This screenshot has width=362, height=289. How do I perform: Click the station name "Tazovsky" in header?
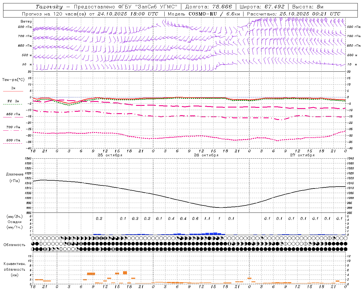tap(49, 7)
